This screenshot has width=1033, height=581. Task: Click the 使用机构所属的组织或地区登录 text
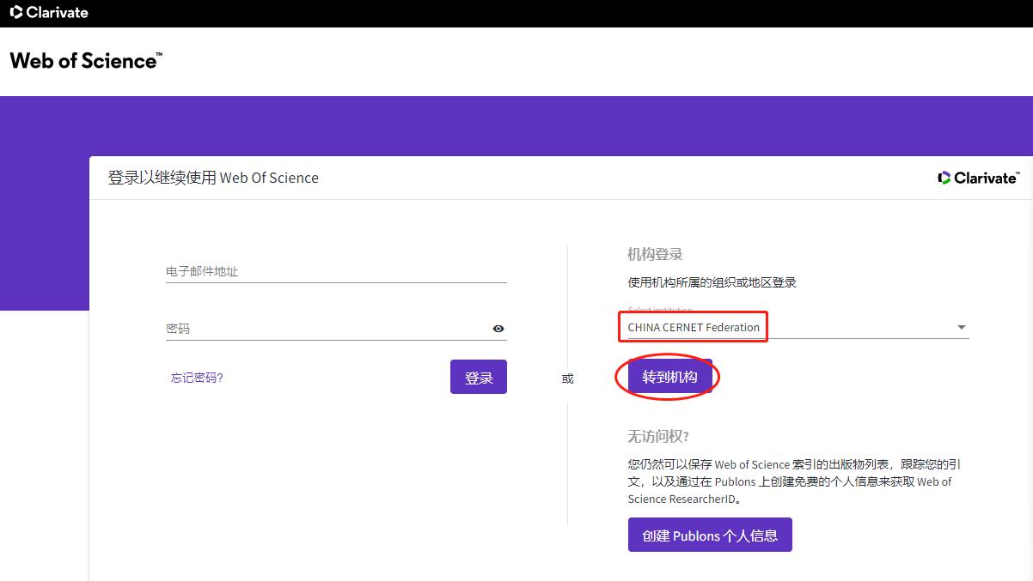(712, 282)
